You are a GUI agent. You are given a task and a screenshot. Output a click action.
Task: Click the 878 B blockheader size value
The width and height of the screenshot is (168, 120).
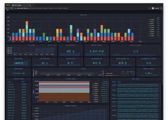coord(123,63)
